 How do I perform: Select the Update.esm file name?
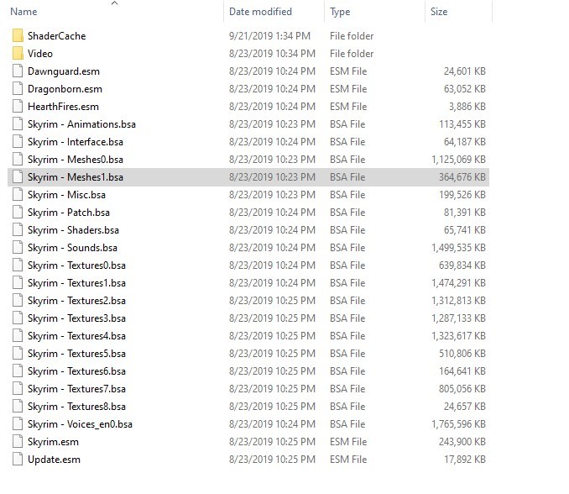(x=54, y=460)
